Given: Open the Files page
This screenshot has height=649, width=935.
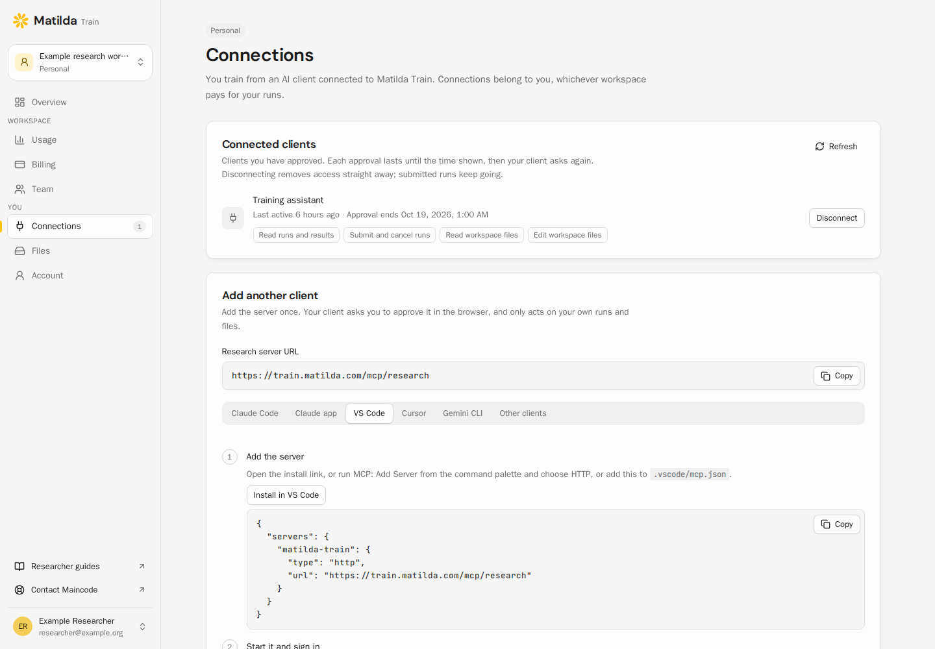Looking at the screenshot, I should pyautogui.click(x=81, y=251).
